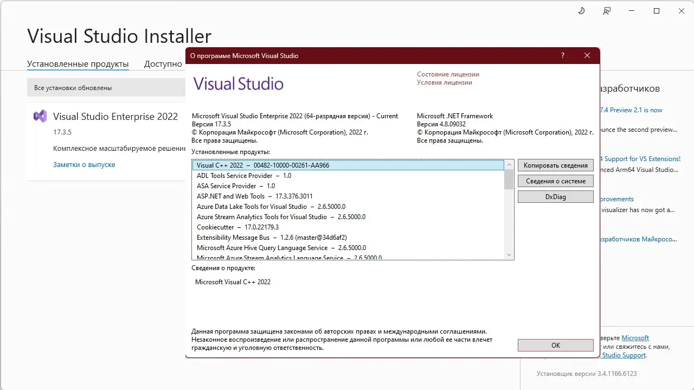Open Состояние лицензии link
The height and width of the screenshot is (390, 694).
point(448,74)
